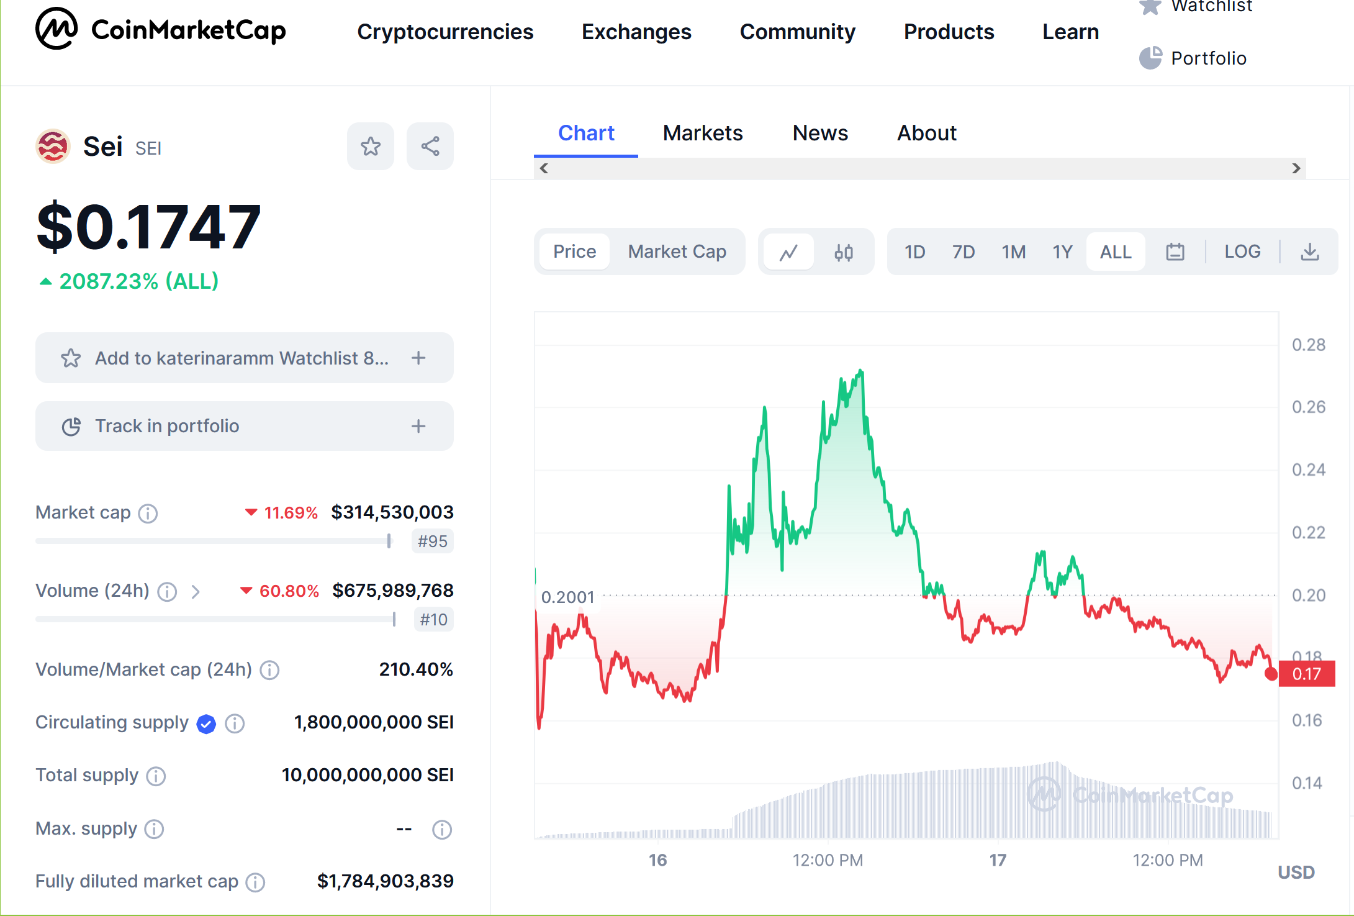Image resolution: width=1354 pixels, height=916 pixels.
Task: Click the plus on Add to Watchlist
Action: point(418,358)
